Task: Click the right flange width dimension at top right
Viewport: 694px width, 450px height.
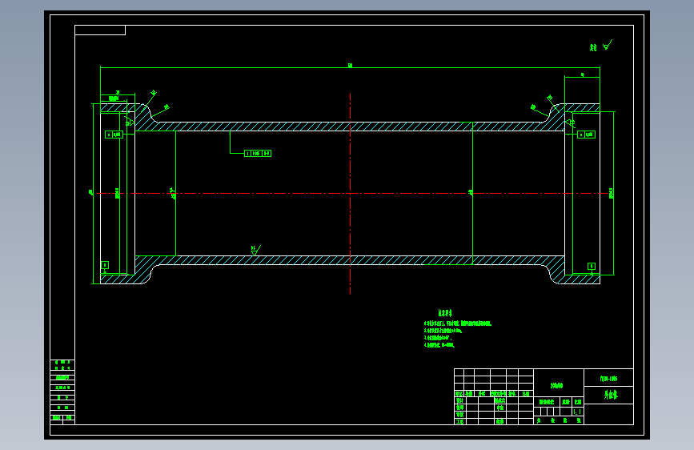Action: click(583, 74)
